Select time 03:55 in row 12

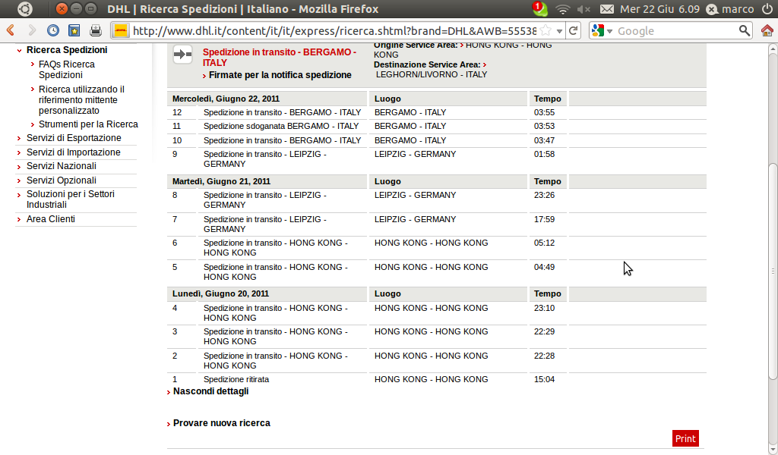coord(544,112)
